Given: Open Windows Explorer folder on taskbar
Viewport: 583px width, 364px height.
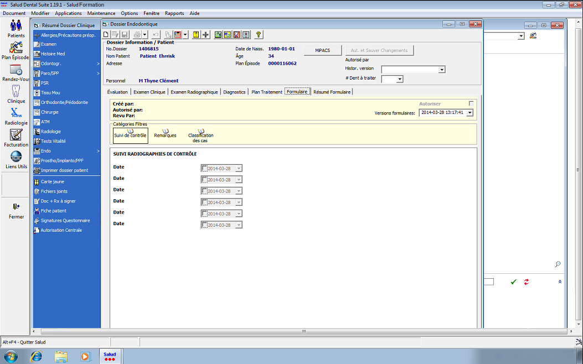Looking at the screenshot, I should (x=61, y=357).
